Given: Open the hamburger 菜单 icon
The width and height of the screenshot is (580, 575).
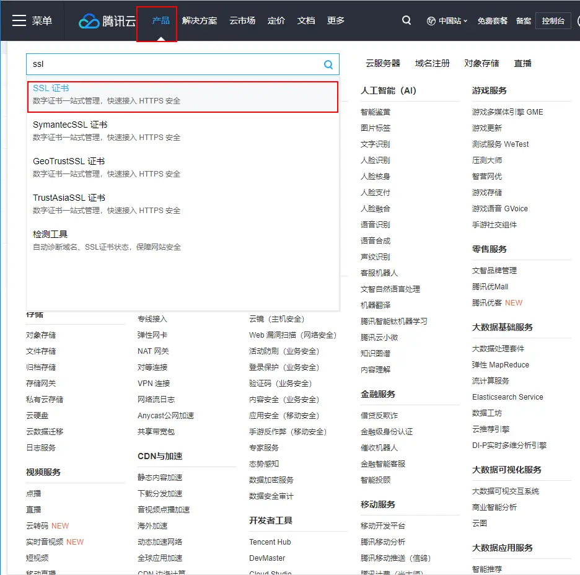Looking at the screenshot, I should 19,20.
